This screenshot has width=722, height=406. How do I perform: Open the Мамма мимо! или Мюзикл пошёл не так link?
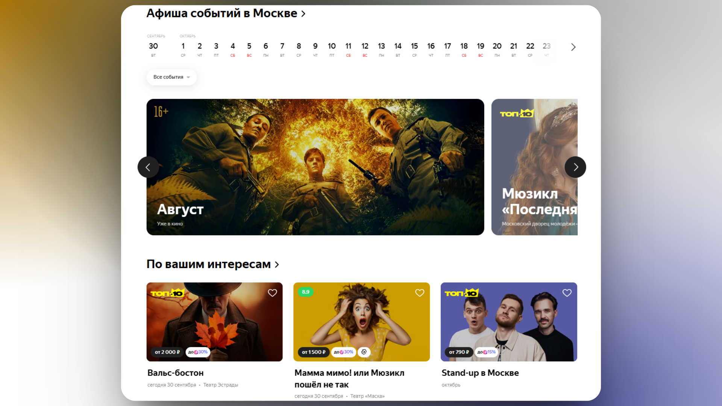pyautogui.click(x=349, y=379)
